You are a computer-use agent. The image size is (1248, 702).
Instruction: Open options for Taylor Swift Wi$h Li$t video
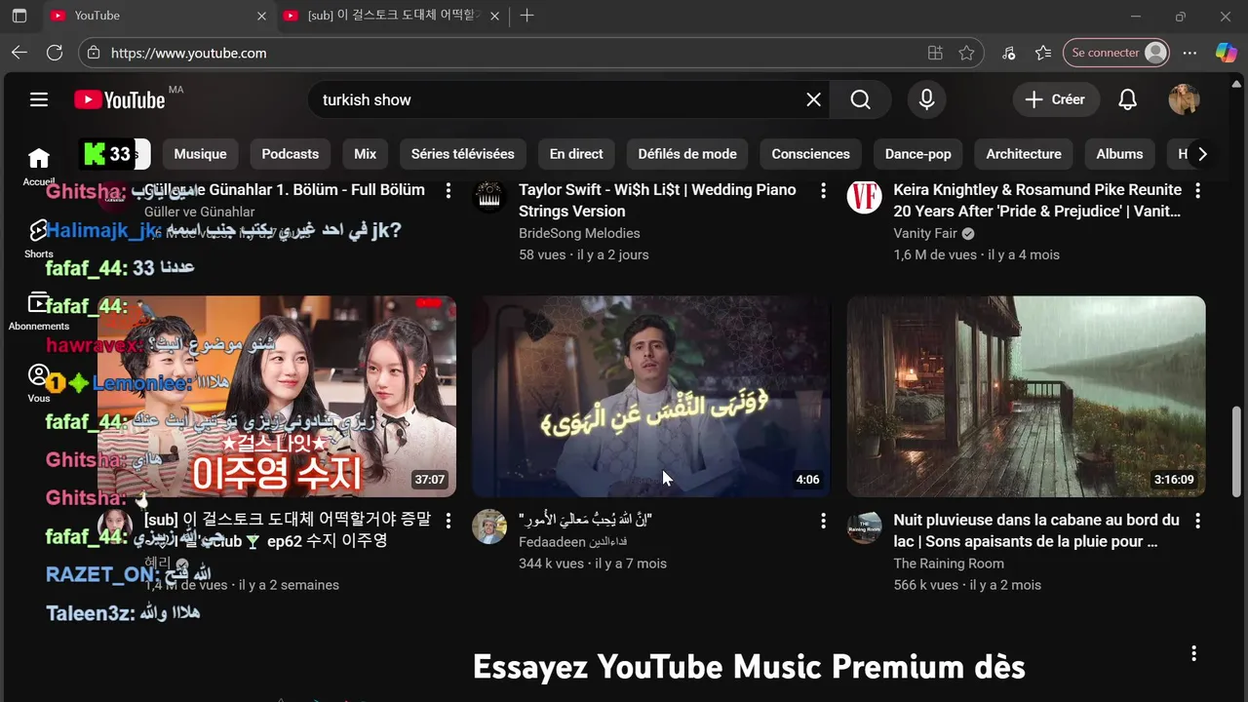tap(823, 190)
